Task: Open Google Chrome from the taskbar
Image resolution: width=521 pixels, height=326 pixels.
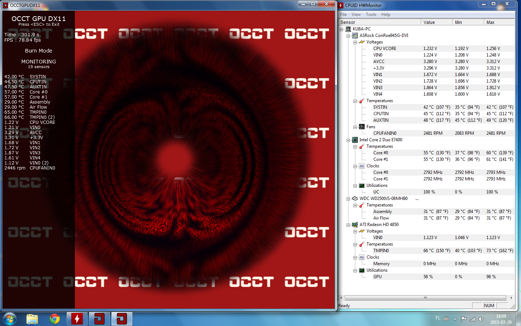Action: point(55,319)
